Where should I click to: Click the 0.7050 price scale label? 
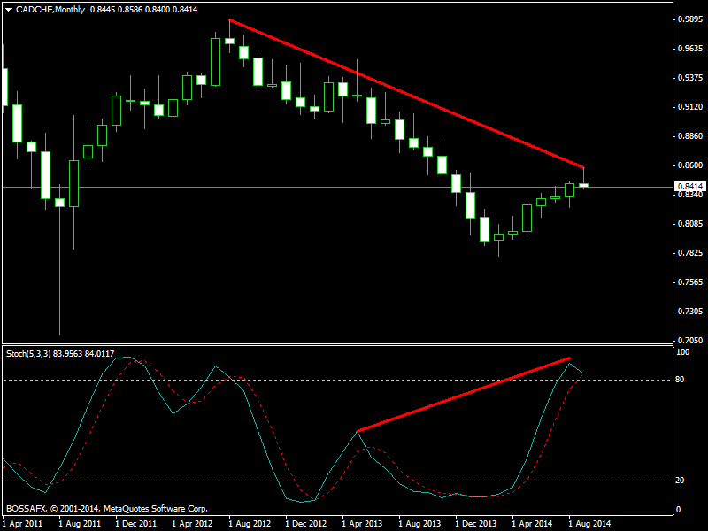click(x=690, y=341)
